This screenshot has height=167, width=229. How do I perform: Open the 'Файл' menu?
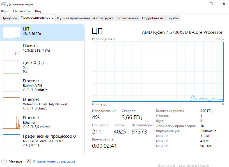(x=5, y=11)
